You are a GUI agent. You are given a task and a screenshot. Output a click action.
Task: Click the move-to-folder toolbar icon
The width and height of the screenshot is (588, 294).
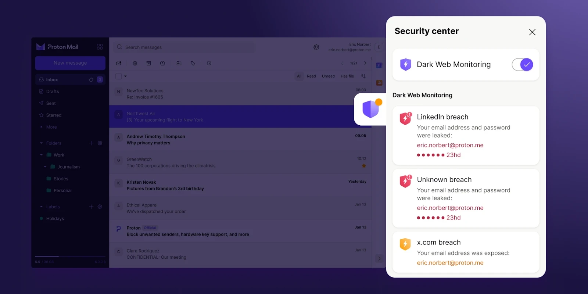coord(179,63)
